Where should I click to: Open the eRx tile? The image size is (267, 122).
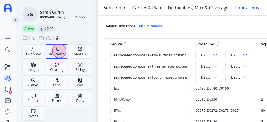(x=80, y=82)
